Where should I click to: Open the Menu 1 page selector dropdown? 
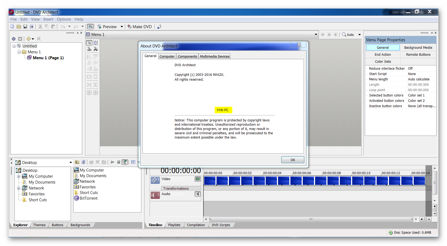[316, 35]
